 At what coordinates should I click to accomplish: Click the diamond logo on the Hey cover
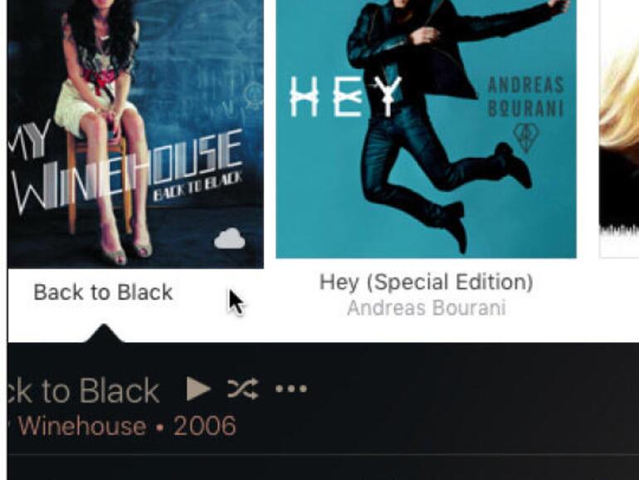(x=525, y=138)
